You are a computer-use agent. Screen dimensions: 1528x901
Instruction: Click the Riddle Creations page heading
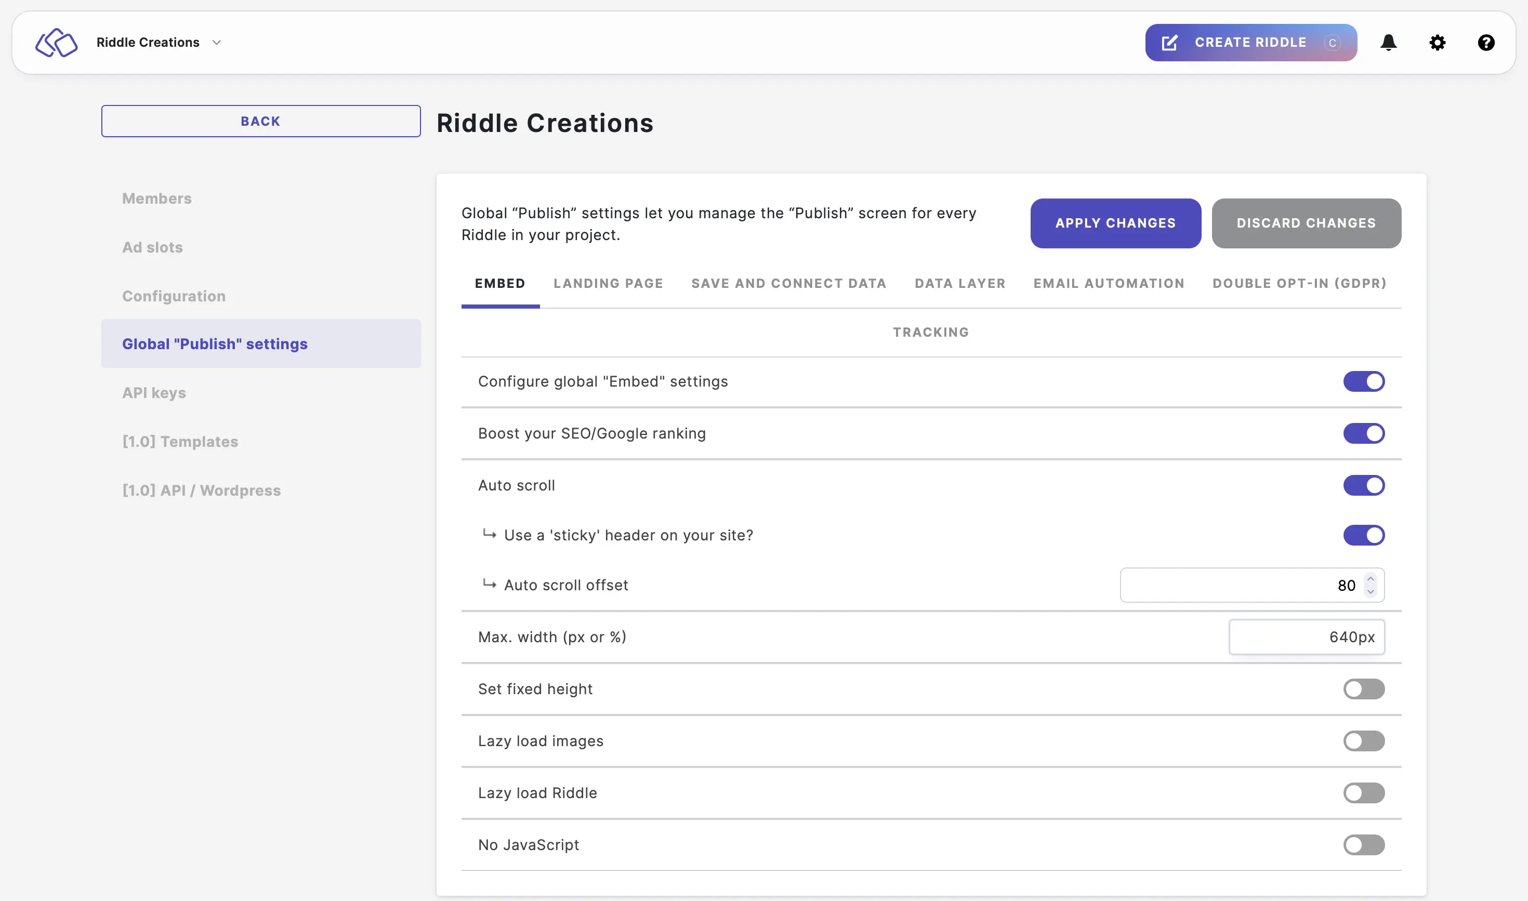(x=545, y=123)
